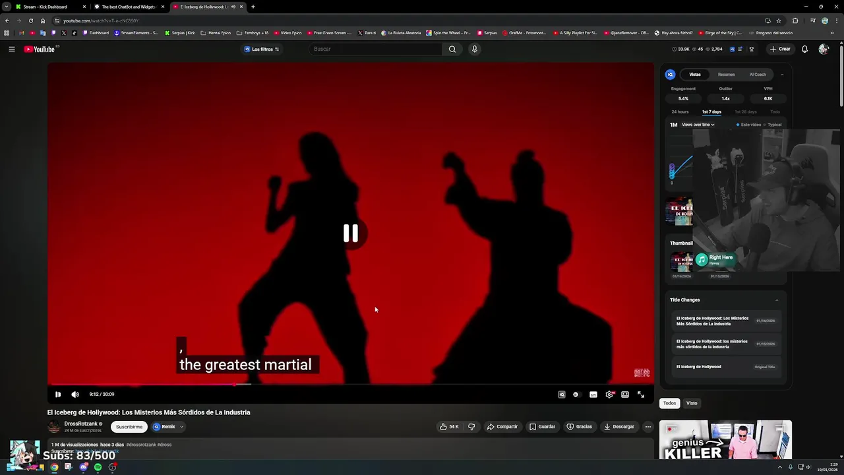844x475 pixels.
Task: Open Los filtros dropdown
Action: (x=262, y=49)
